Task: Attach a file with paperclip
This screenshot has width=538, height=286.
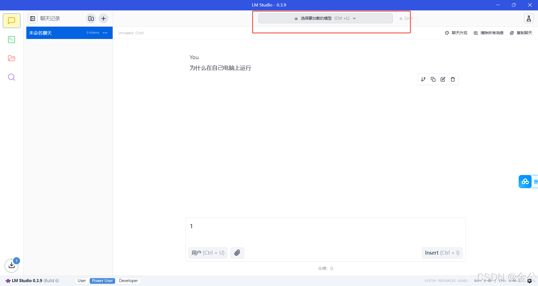Action: [237, 253]
